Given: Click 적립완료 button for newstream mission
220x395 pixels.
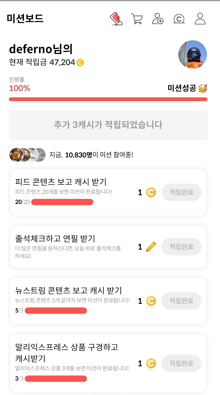Looking at the screenshot, I should tap(181, 301).
